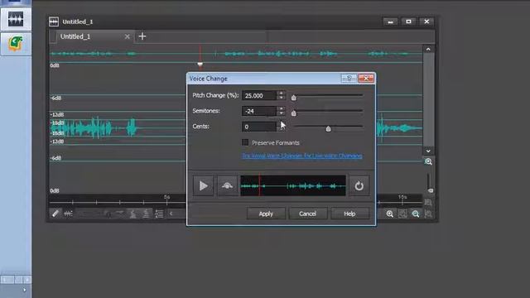This screenshot has height=298, width=530.
Task: Click the overview waveform playhead marker
Action: coord(200,65)
